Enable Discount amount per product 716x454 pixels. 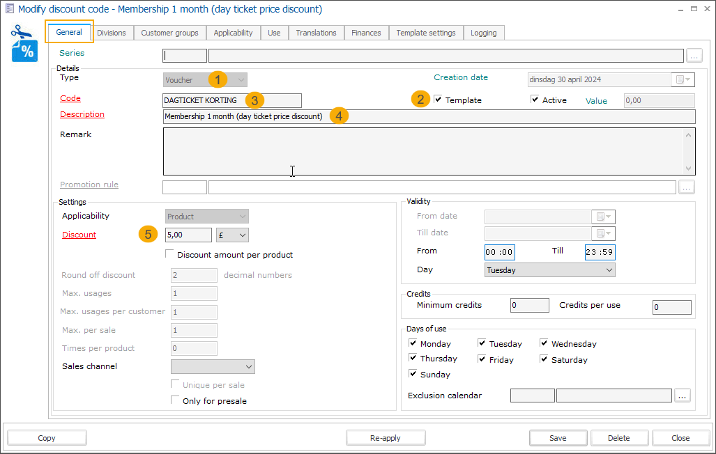(x=170, y=254)
